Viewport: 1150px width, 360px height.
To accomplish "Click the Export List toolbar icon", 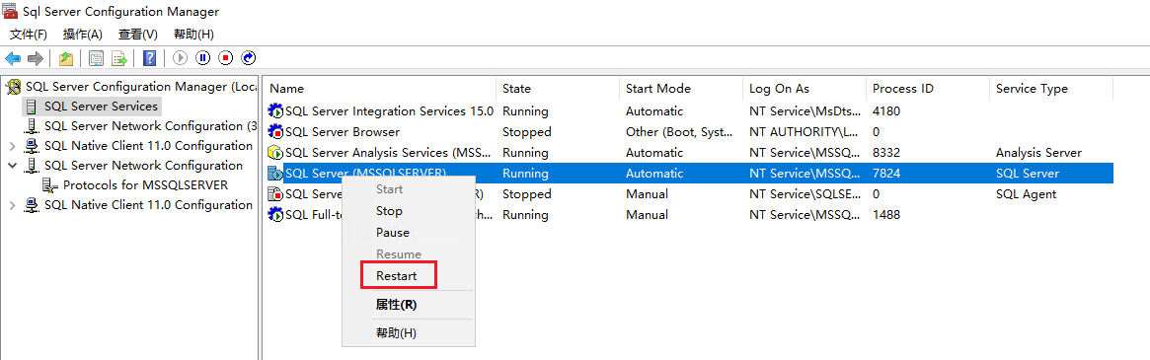I will click(119, 58).
